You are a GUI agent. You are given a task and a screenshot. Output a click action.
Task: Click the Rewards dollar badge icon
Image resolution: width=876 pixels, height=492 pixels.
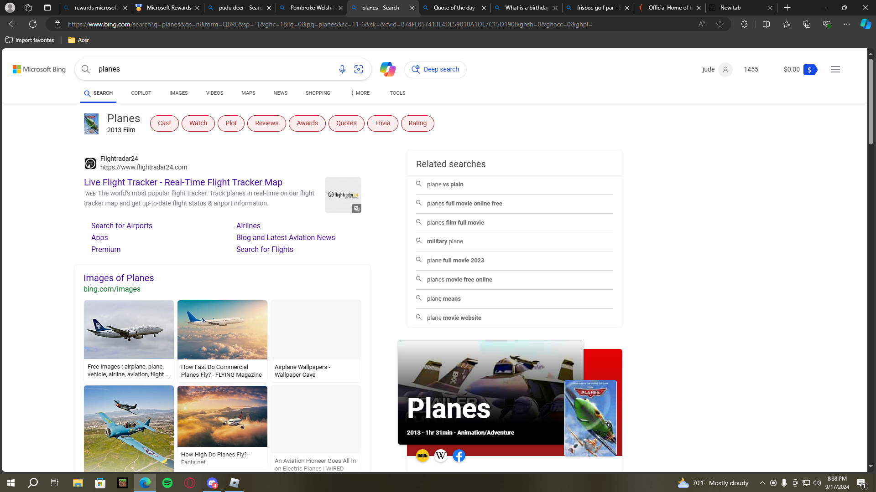point(809,70)
